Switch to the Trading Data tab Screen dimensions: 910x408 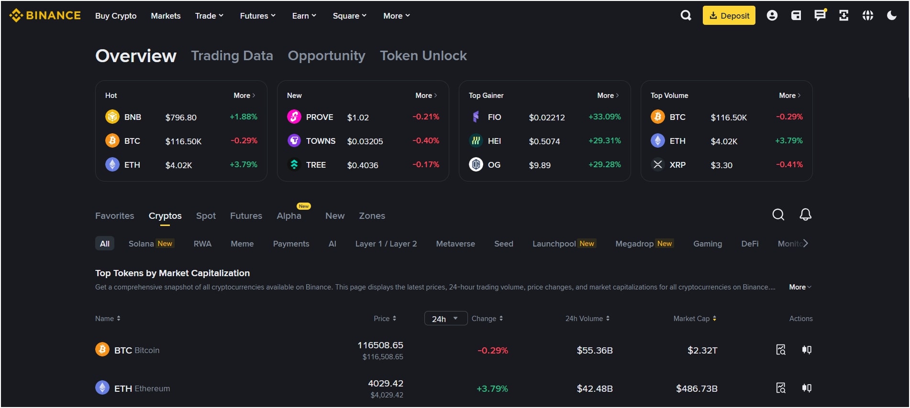coord(232,56)
